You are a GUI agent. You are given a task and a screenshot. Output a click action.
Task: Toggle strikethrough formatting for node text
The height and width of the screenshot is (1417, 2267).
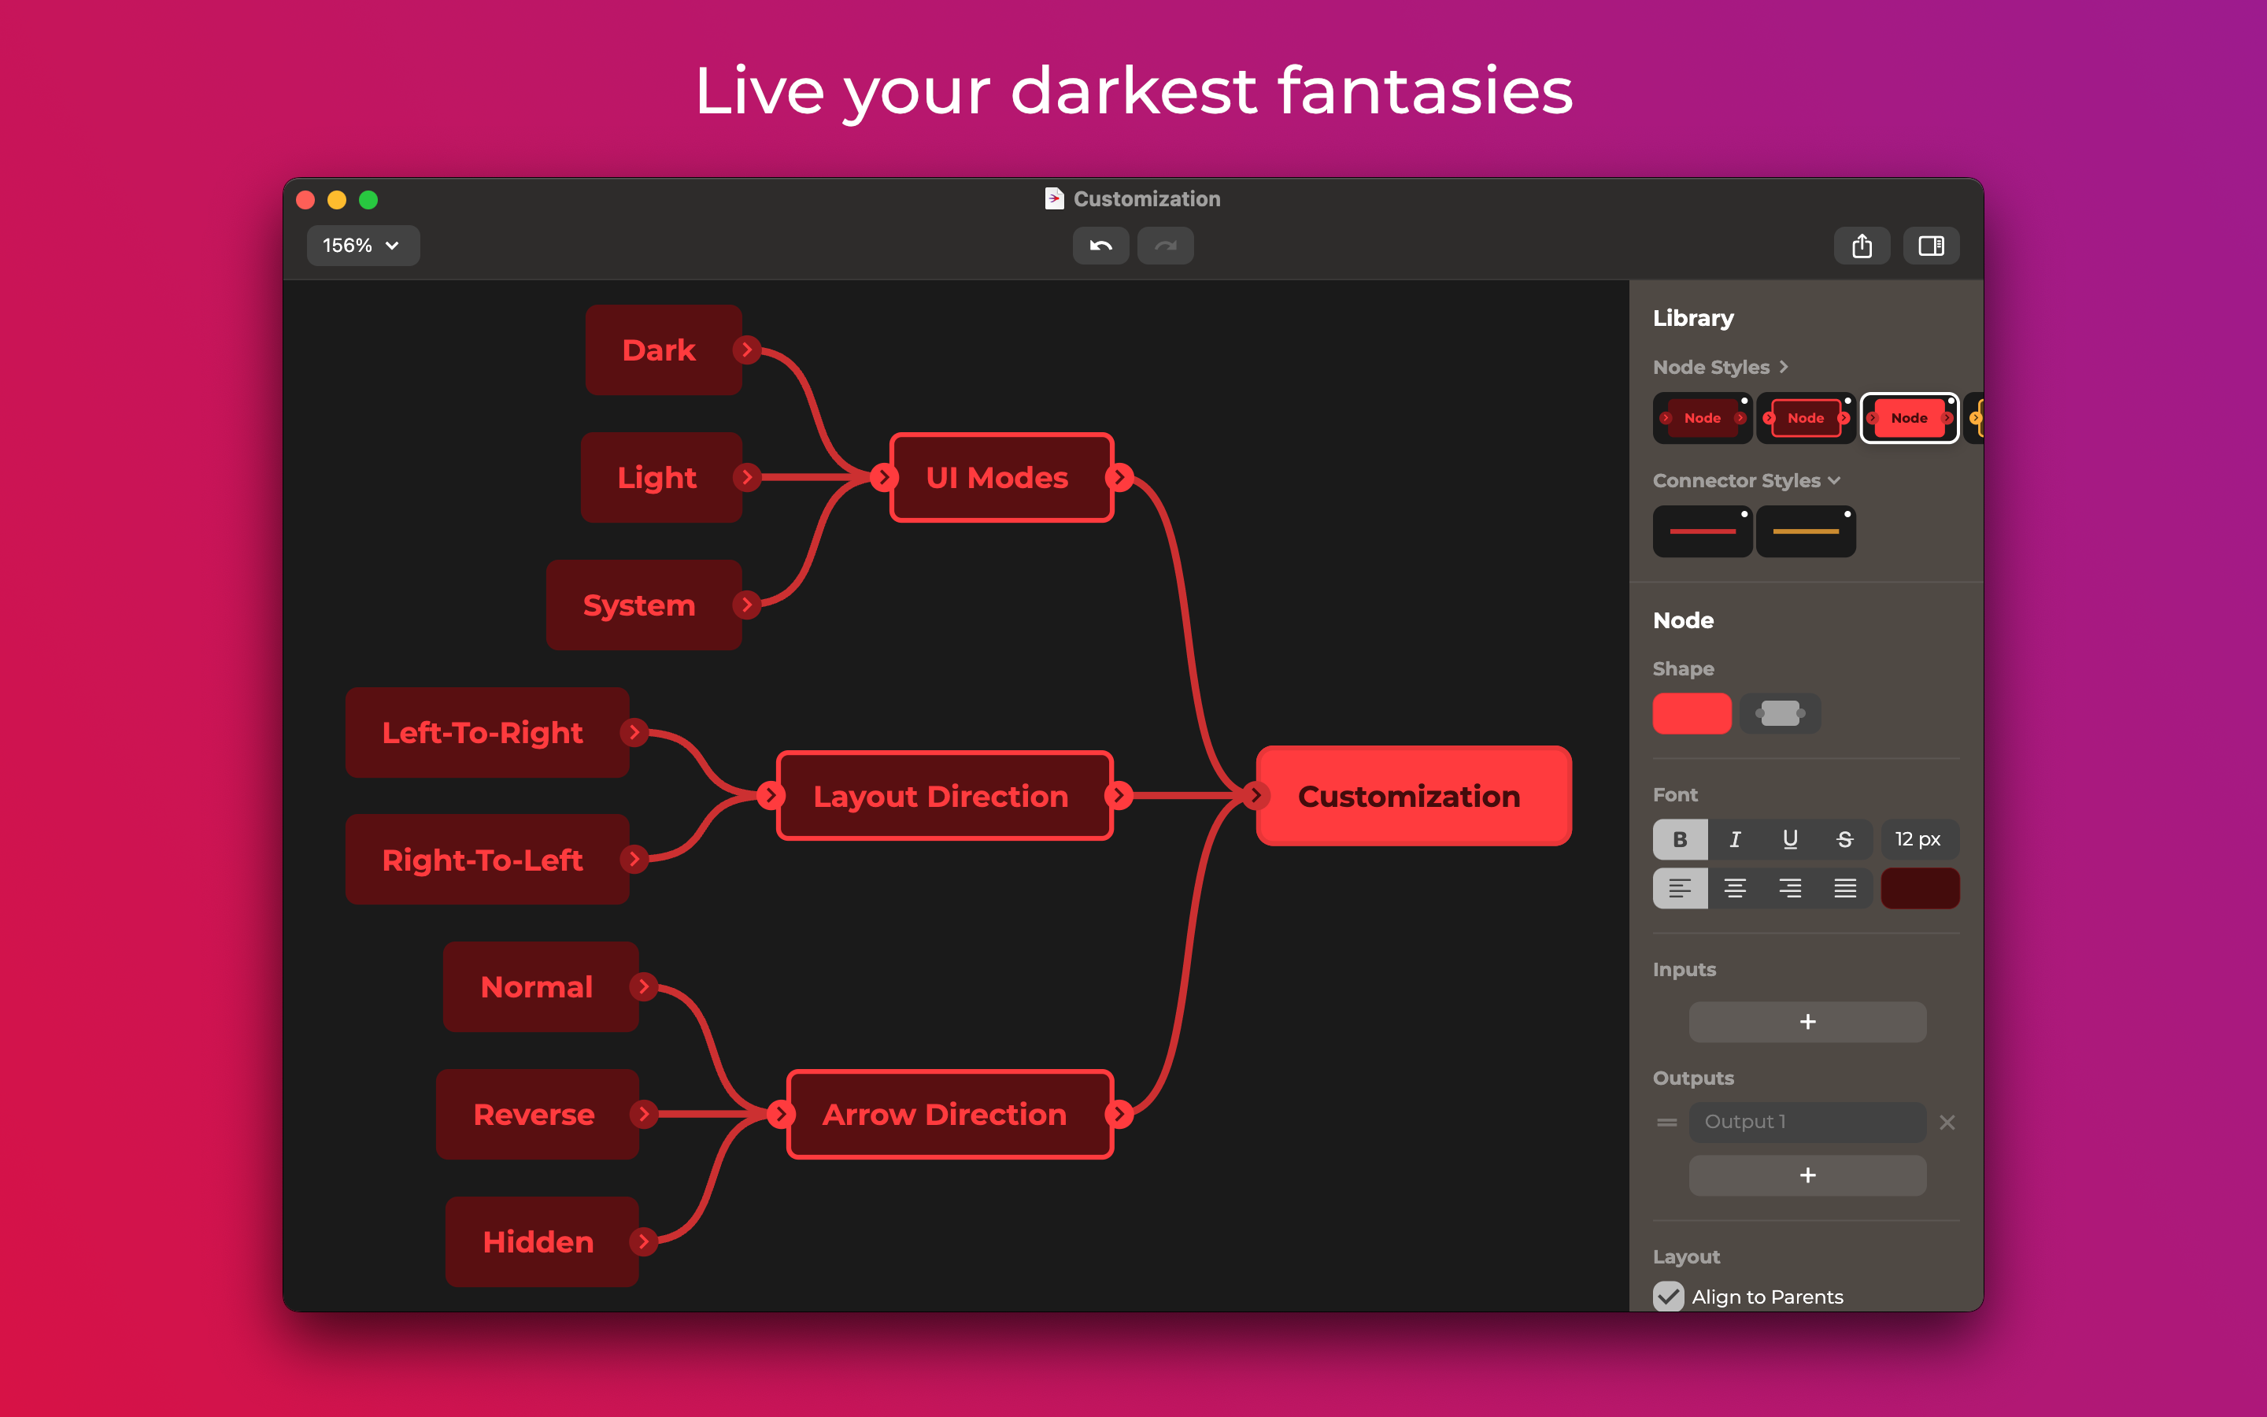1844,838
